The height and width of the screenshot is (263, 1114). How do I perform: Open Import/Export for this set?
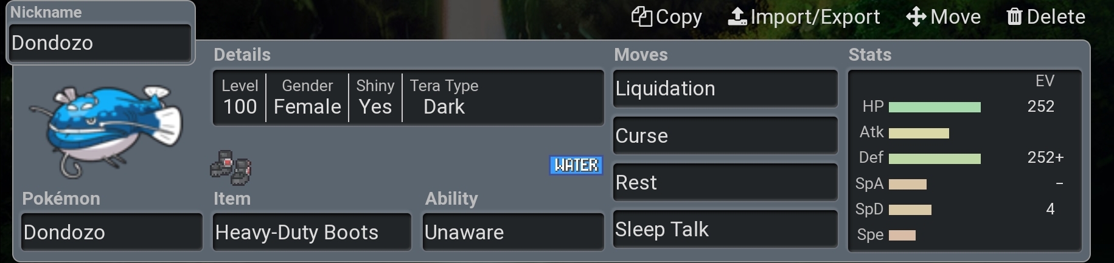point(737,17)
